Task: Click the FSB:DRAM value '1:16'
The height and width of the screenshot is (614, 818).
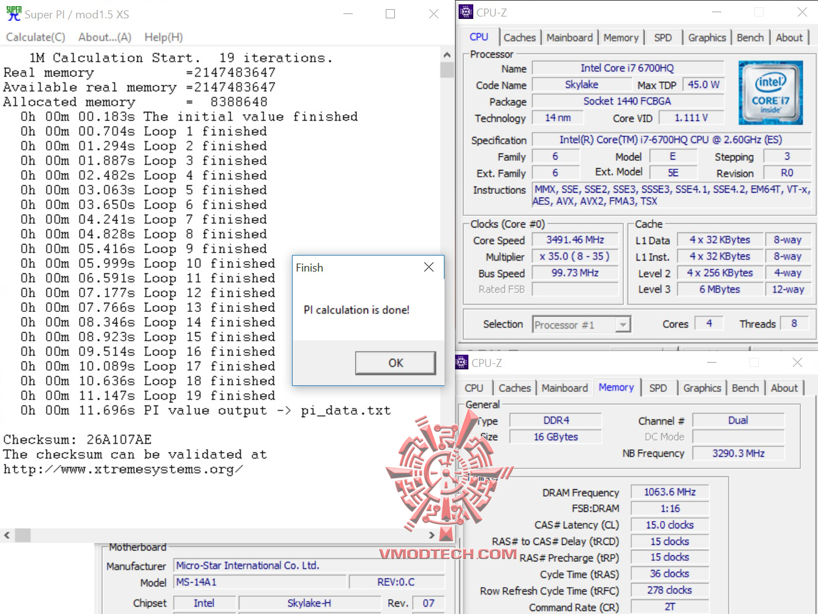Action: (x=669, y=508)
